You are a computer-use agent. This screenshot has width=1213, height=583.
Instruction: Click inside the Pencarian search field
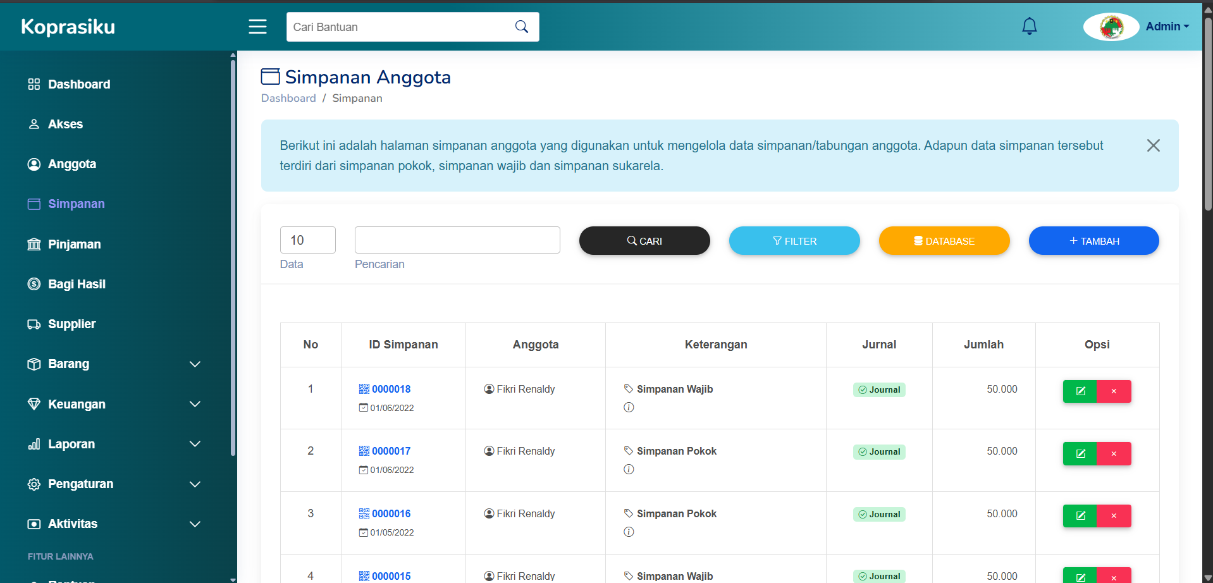click(457, 240)
